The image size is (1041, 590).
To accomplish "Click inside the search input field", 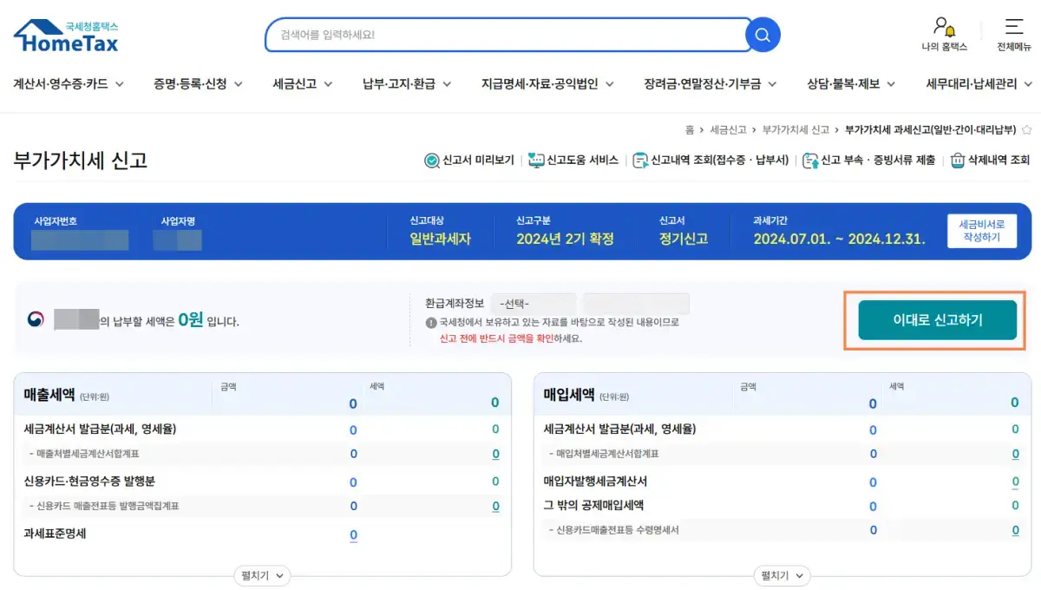I will click(503, 35).
